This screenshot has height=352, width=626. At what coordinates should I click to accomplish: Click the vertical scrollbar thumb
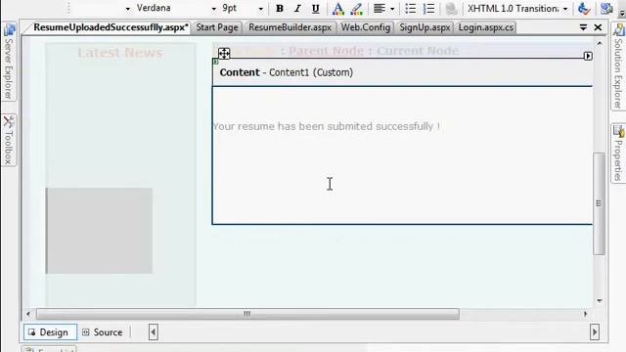click(599, 203)
